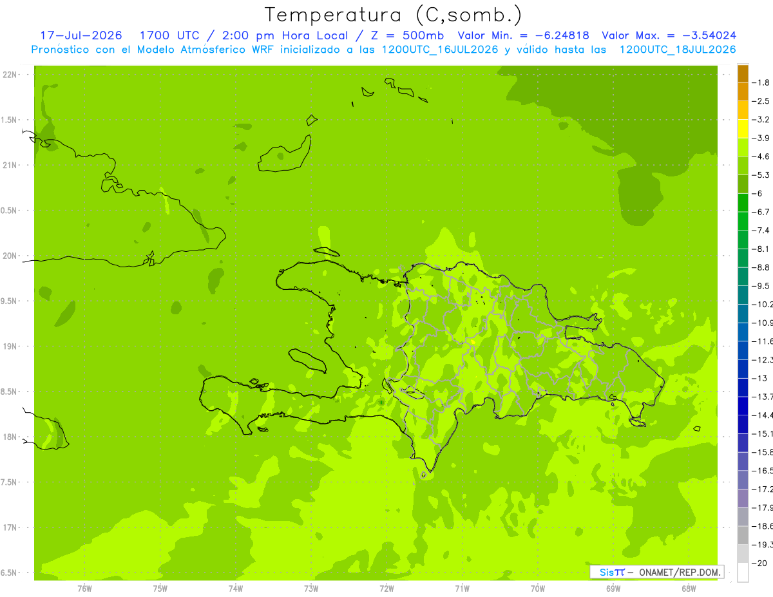Click the colorbar label "-20"
This screenshot has width=773, height=597.
click(760, 564)
